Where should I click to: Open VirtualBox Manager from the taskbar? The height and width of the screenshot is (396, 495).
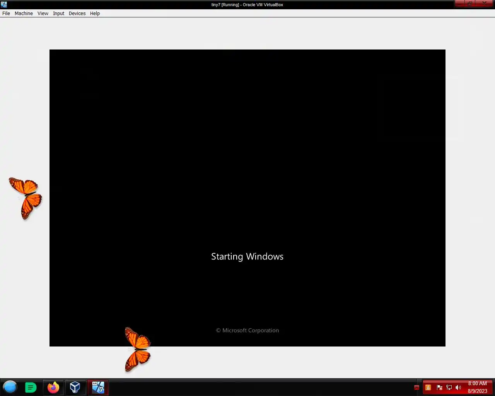click(x=75, y=387)
